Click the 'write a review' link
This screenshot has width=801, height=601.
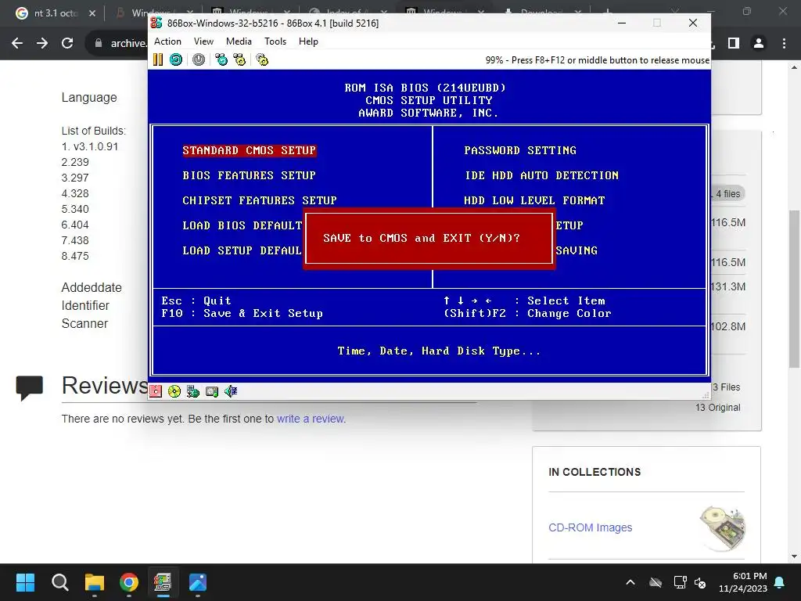[x=311, y=419]
